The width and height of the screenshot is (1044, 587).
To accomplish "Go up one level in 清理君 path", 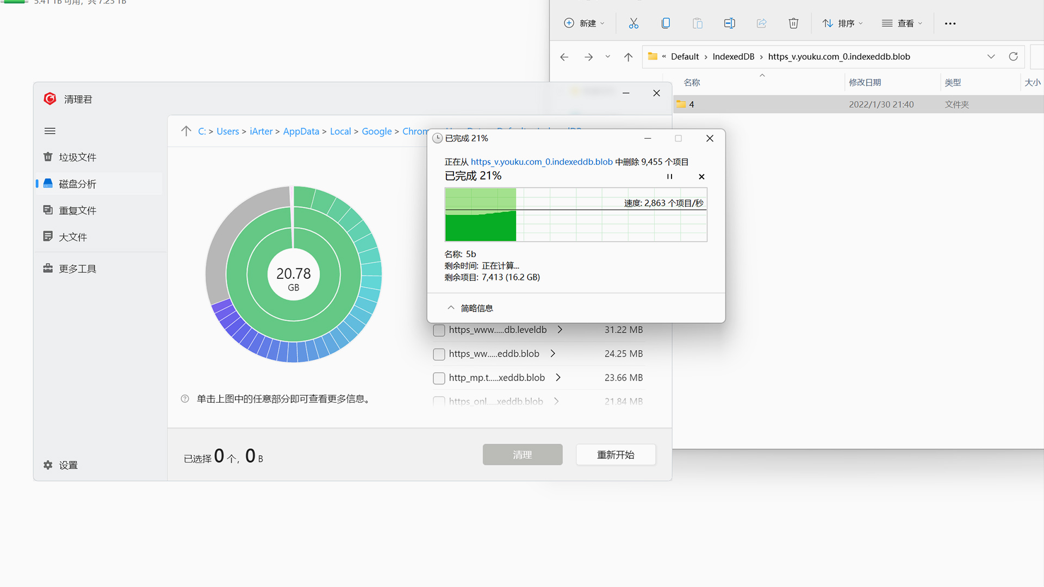I will pos(186,131).
